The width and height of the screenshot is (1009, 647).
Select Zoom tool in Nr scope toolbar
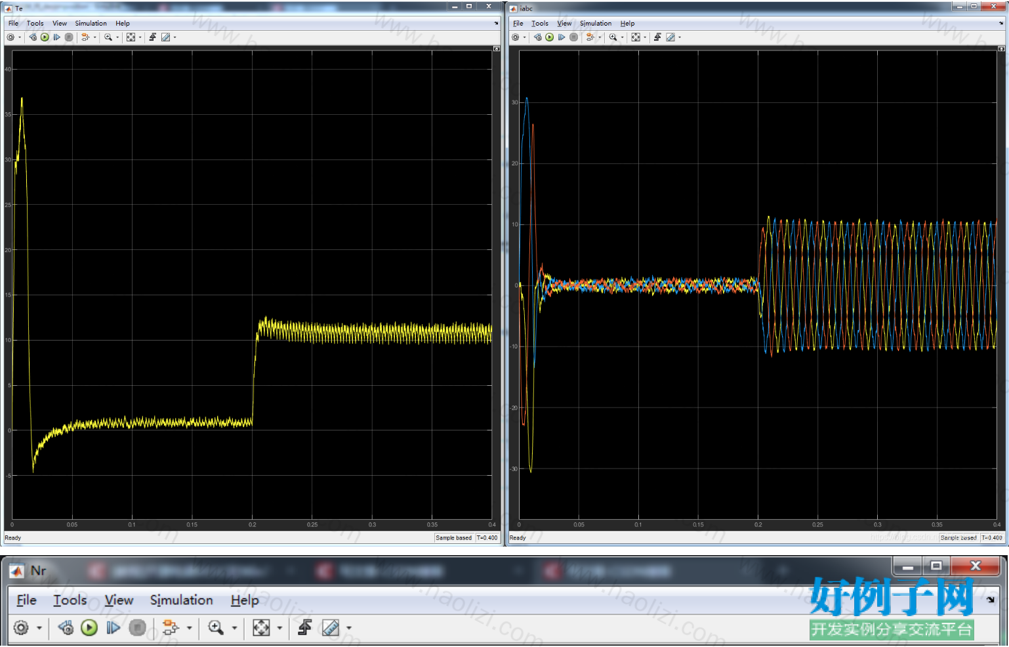(216, 628)
